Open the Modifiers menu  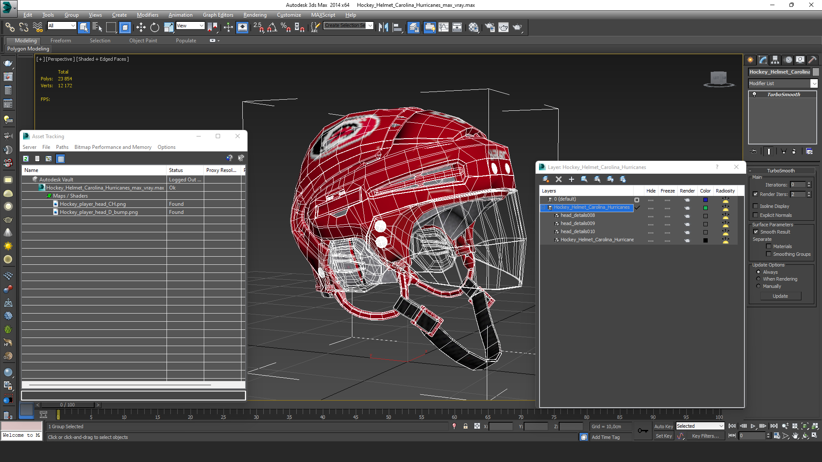(147, 15)
